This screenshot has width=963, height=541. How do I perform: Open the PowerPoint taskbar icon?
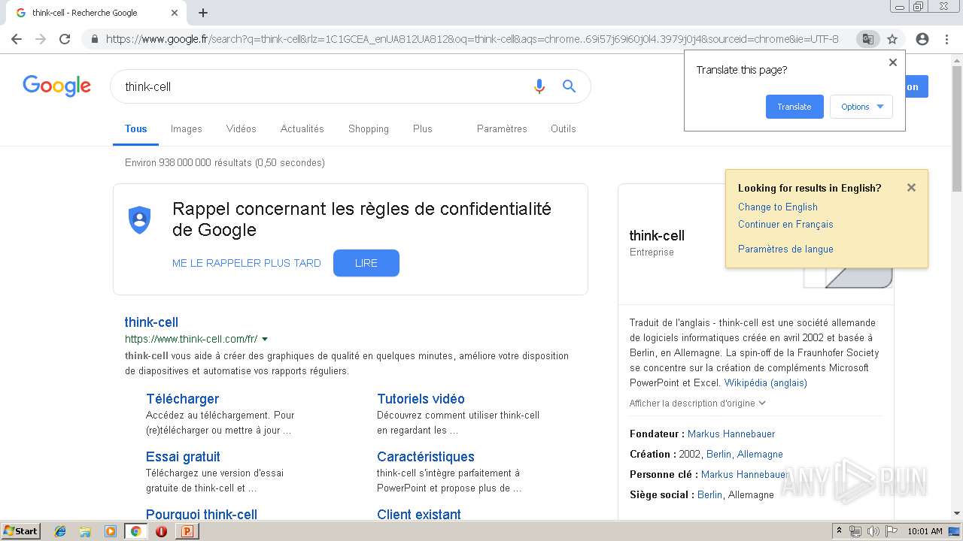(187, 531)
